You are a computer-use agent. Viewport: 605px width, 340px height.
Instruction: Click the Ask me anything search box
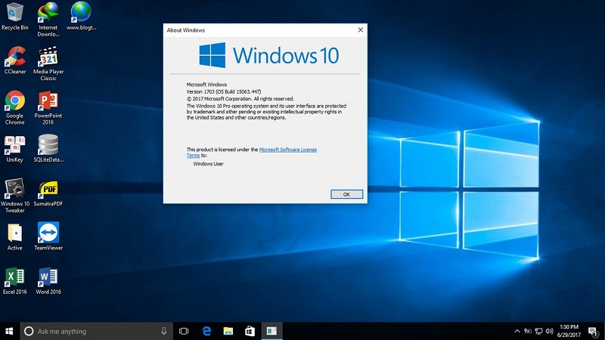(97, 331)
